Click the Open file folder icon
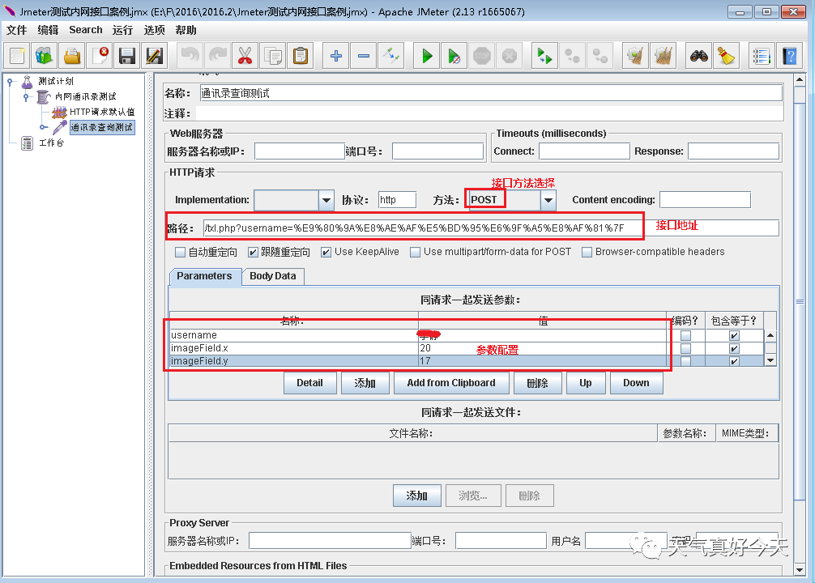The image size is (815, 583). 72,56
